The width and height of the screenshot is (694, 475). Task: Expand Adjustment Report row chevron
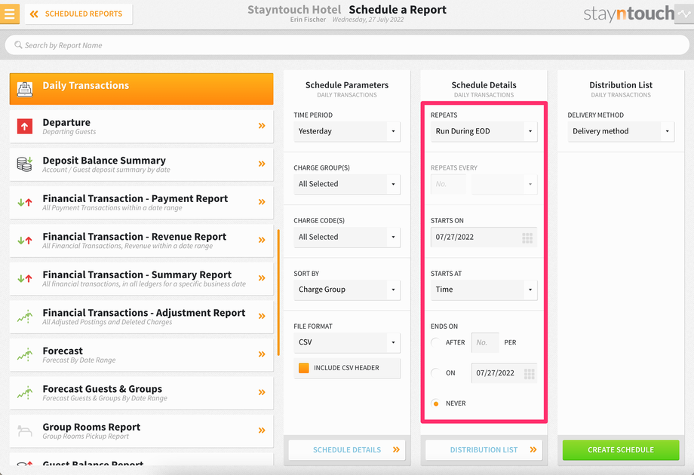262,316
